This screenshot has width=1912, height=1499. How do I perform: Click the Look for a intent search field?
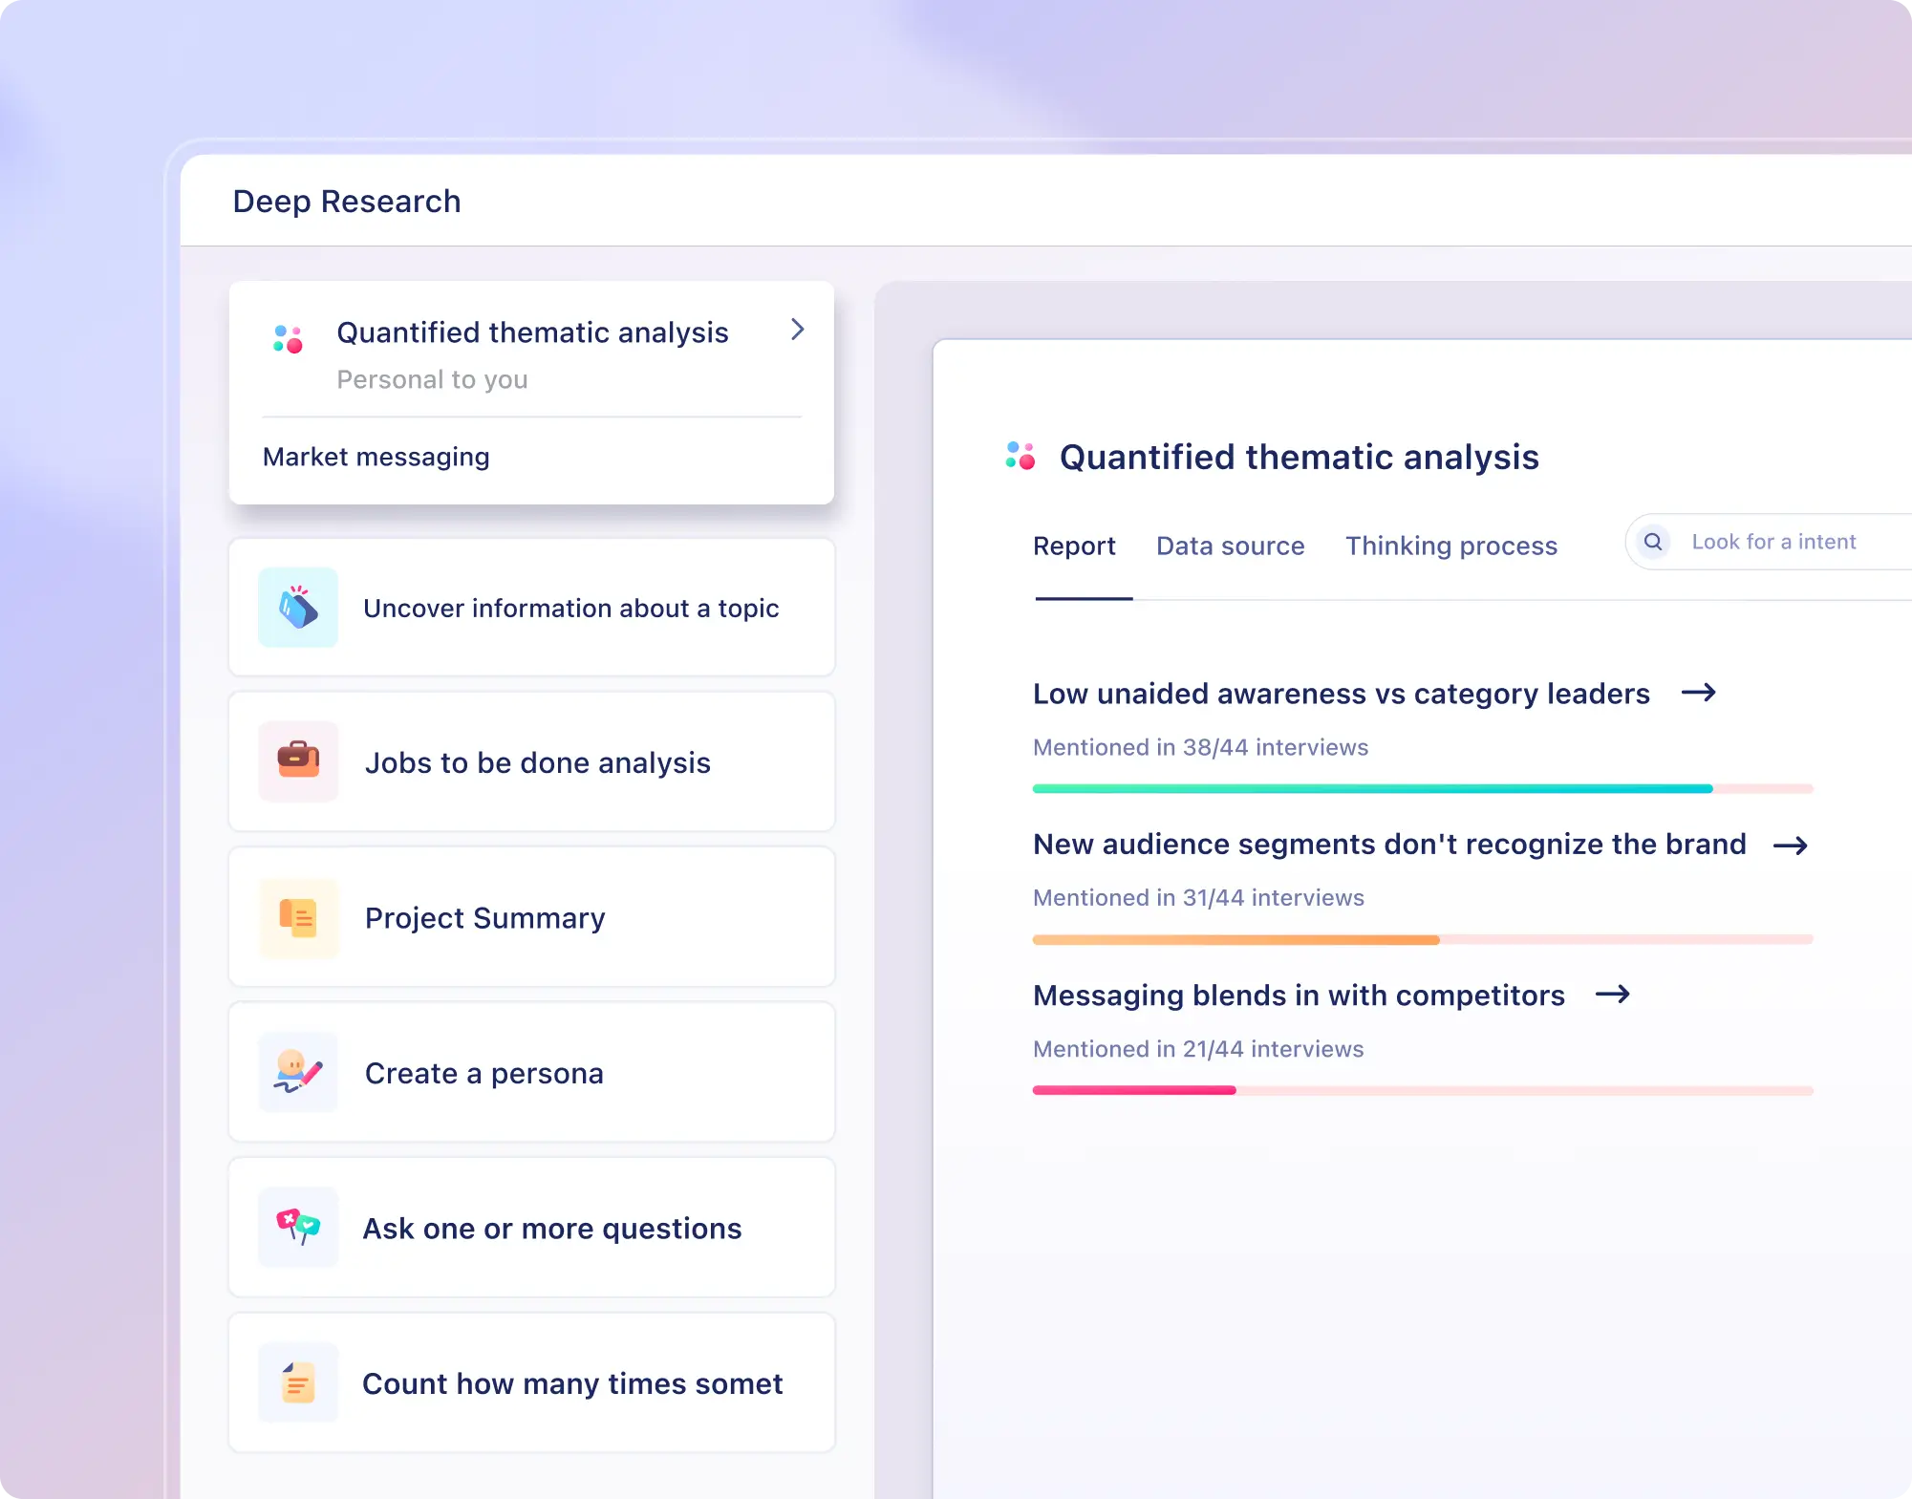point(1772,542)
